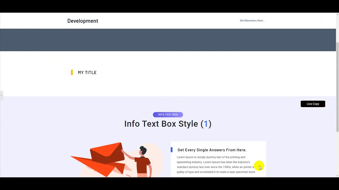Viewport: 339px width, 190px height.
Task: Select the MY TITLE heading text
Action: pyautogui.click(x=87, y=73)
